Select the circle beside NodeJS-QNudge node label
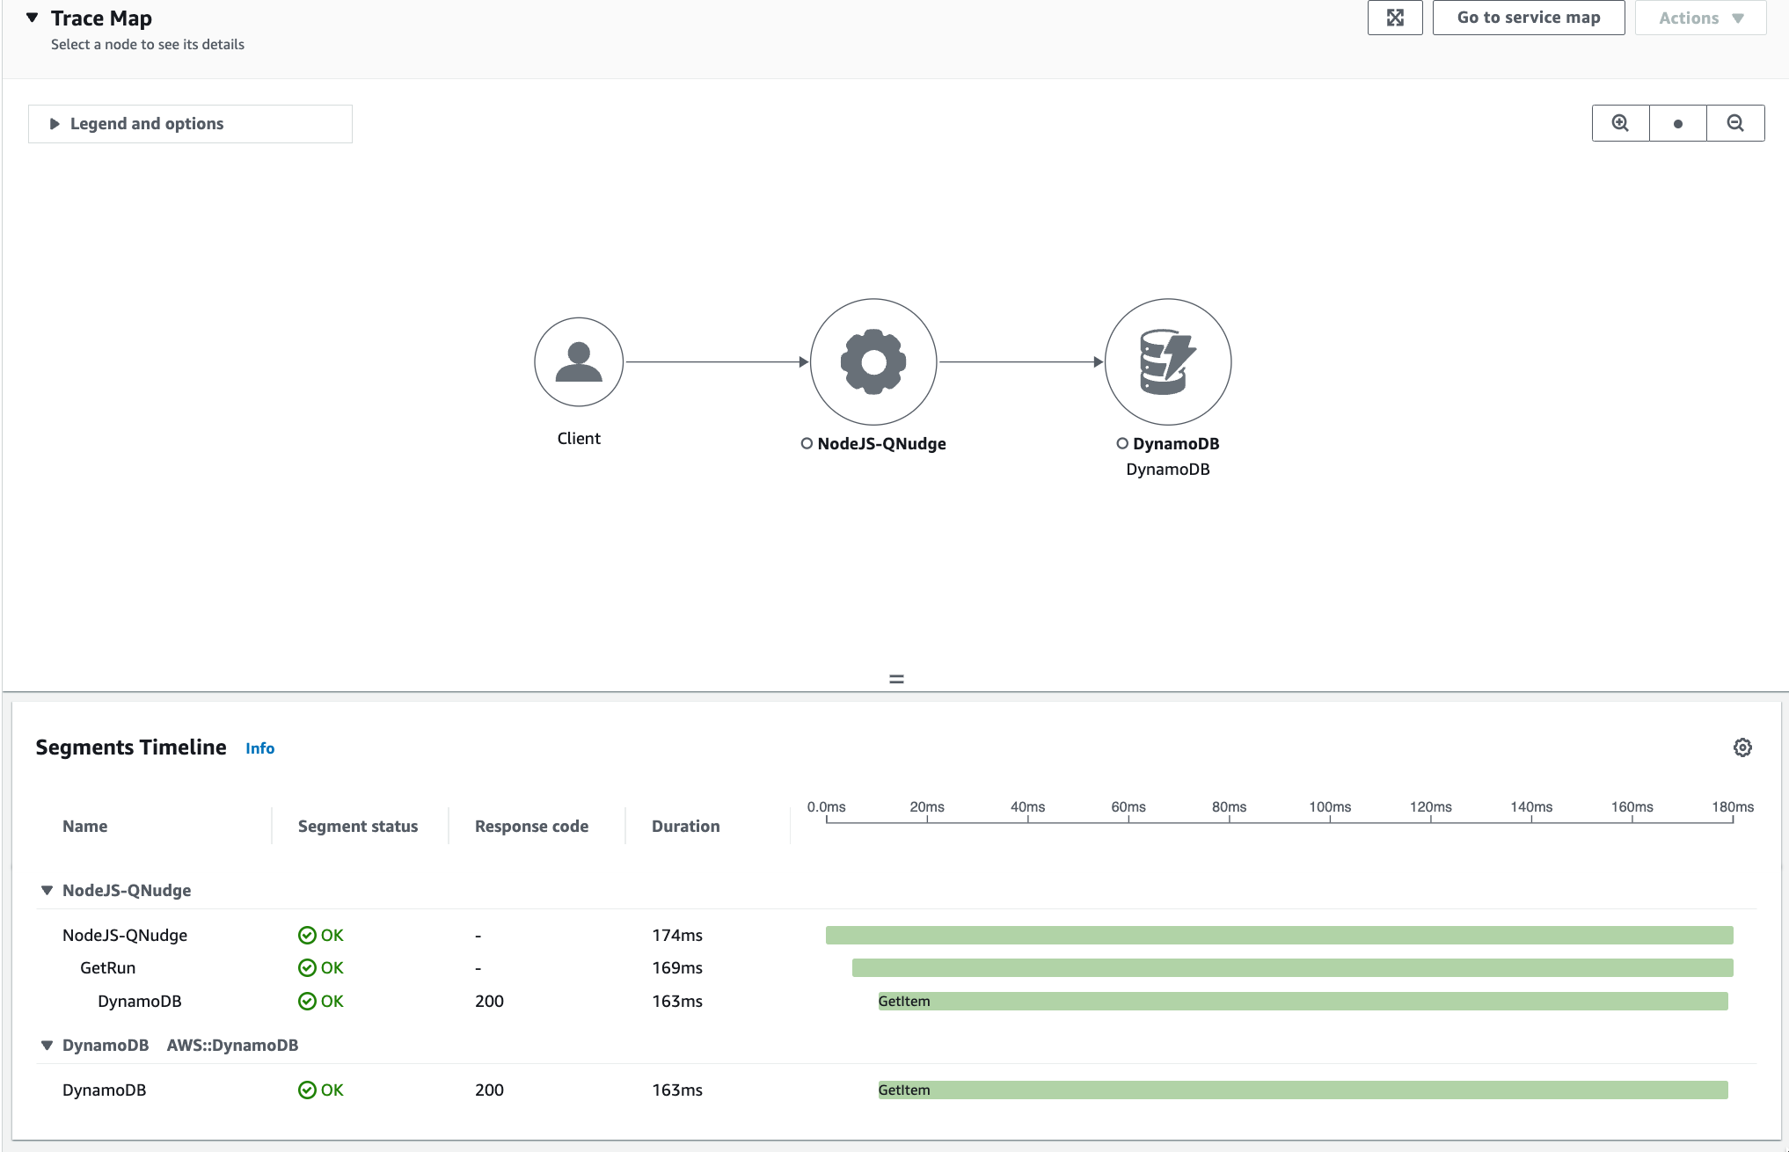Image resolution: width=1789 pixels, height=1152 pixels. pyautogui.click(x=806, y=444)
